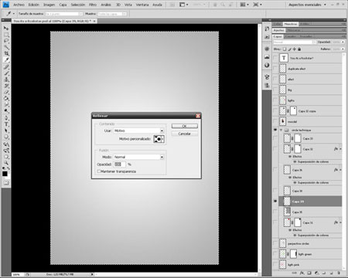Select the Rectangular Marquee tool
This screenshot has width=348, height=278.
[6, 35]
